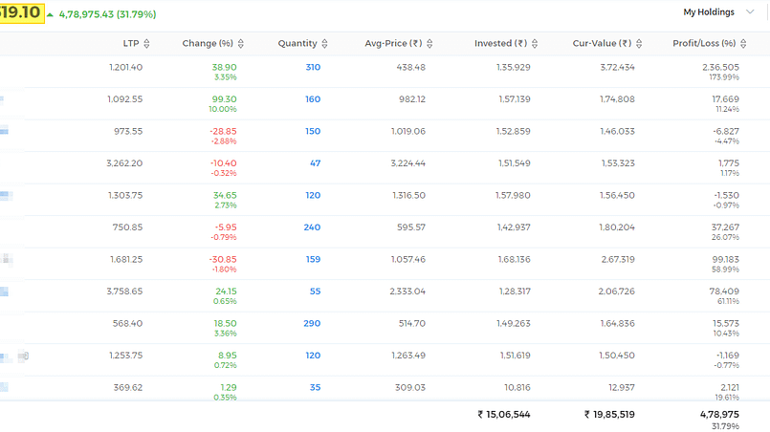Image resolution: width=770 pixels, height=432 pixels.
Task: Select quantity 290 link
Action: click(x=312, y=323)
